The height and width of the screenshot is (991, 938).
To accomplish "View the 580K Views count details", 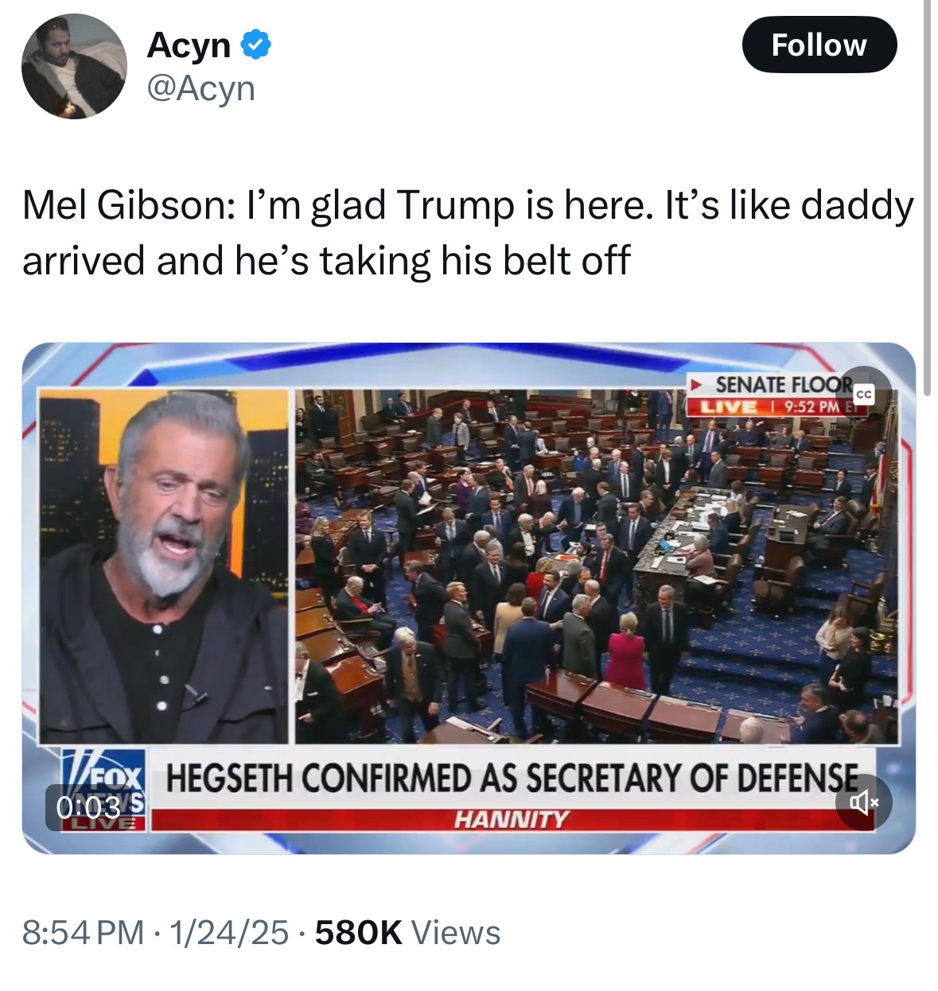I will (407, 932).
